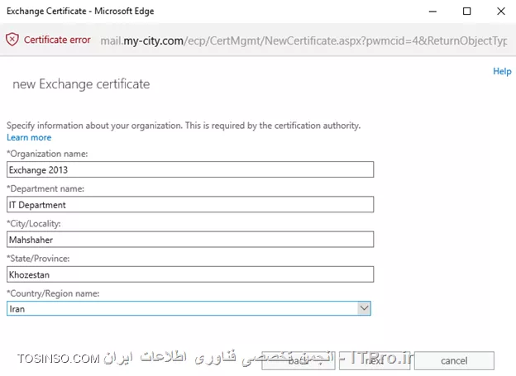The width and height of the screenshot is (516, 376).
Task: Maximize the Exchange Certificate window
Action: 466,12
